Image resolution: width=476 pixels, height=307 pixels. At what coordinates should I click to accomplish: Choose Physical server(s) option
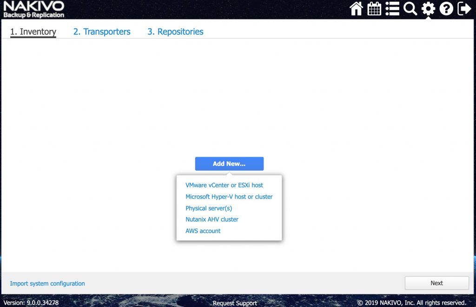(x=209, y=208)
